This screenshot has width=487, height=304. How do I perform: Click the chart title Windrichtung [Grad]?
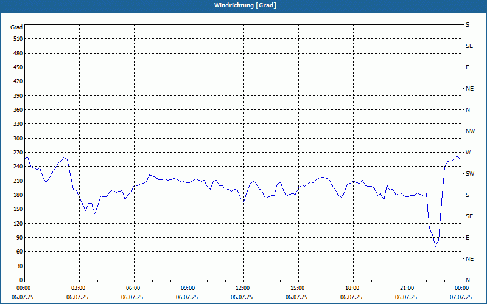pyautogui.click(x=245, y=5)
